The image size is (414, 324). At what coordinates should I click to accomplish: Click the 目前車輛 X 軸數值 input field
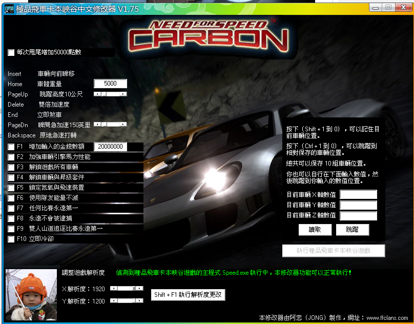tap(358, 194)
